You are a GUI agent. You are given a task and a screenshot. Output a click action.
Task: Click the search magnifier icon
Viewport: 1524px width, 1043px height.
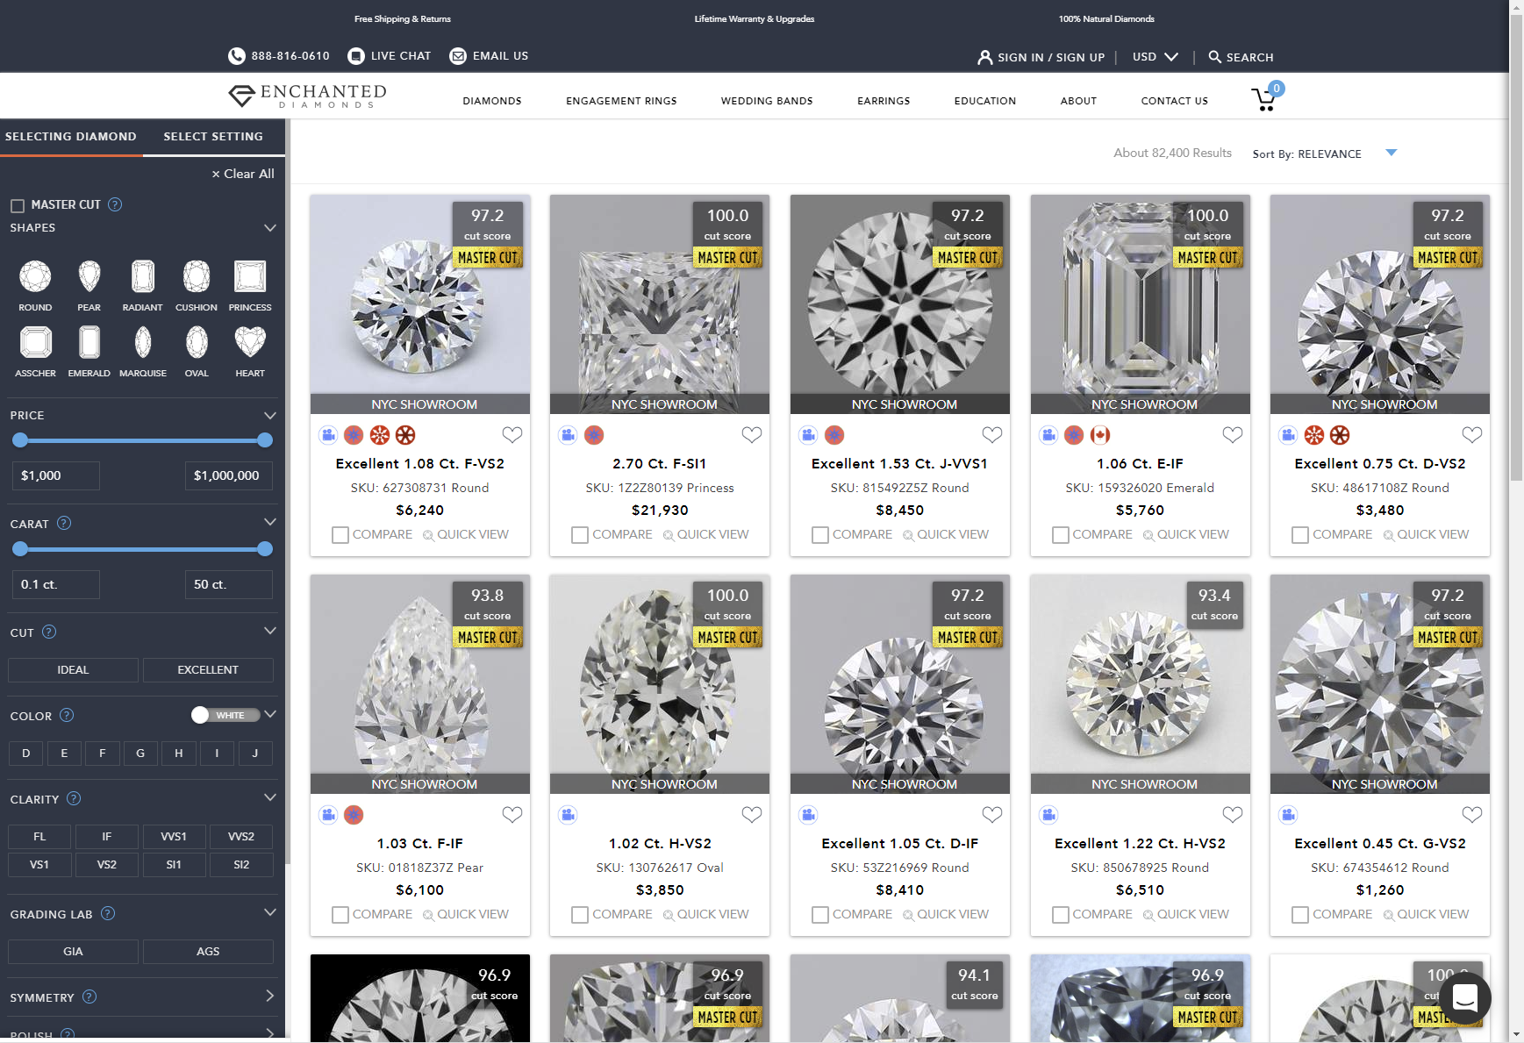click(1215, 57)
